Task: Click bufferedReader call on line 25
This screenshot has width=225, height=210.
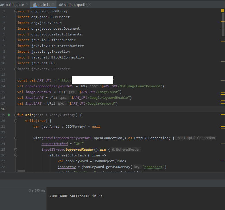Action: (80, 149)
